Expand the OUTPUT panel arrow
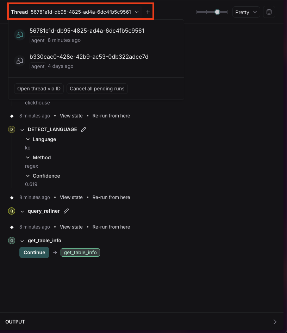287x333 pixels. (x=275, y=322)
